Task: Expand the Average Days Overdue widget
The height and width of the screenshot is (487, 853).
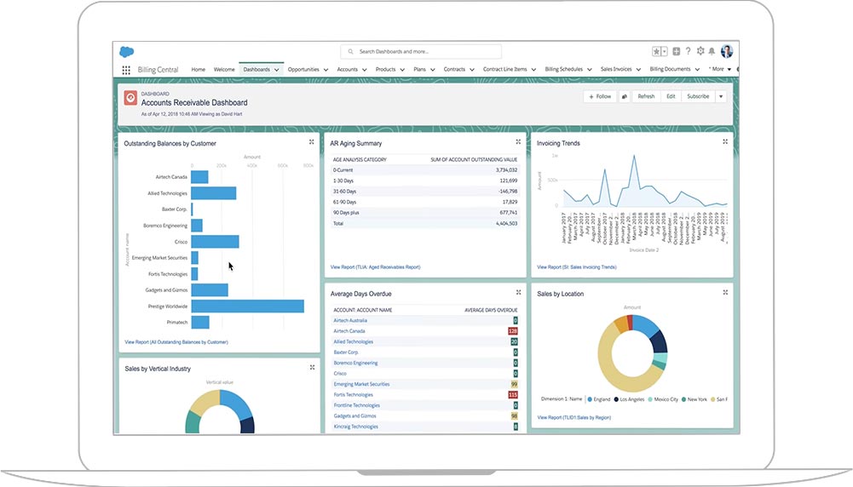Action: click(x=518, y=292)
